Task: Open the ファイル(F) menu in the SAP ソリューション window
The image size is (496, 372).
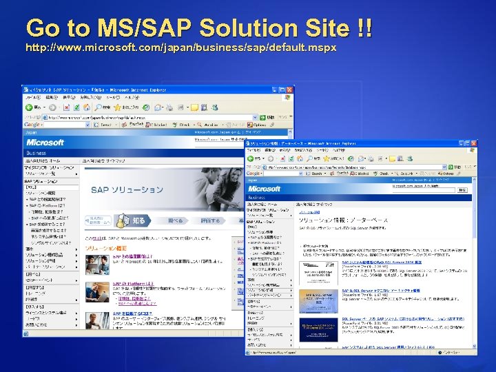Action: [x=33, y=97]
